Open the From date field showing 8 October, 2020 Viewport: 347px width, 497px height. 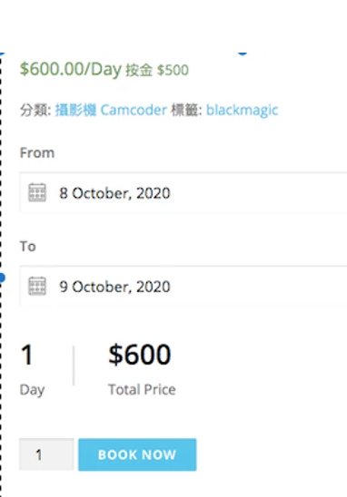[183, 192]
